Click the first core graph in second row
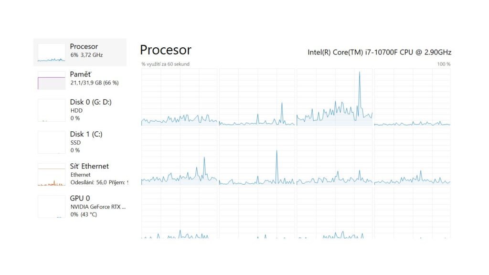 pos(179,156)
